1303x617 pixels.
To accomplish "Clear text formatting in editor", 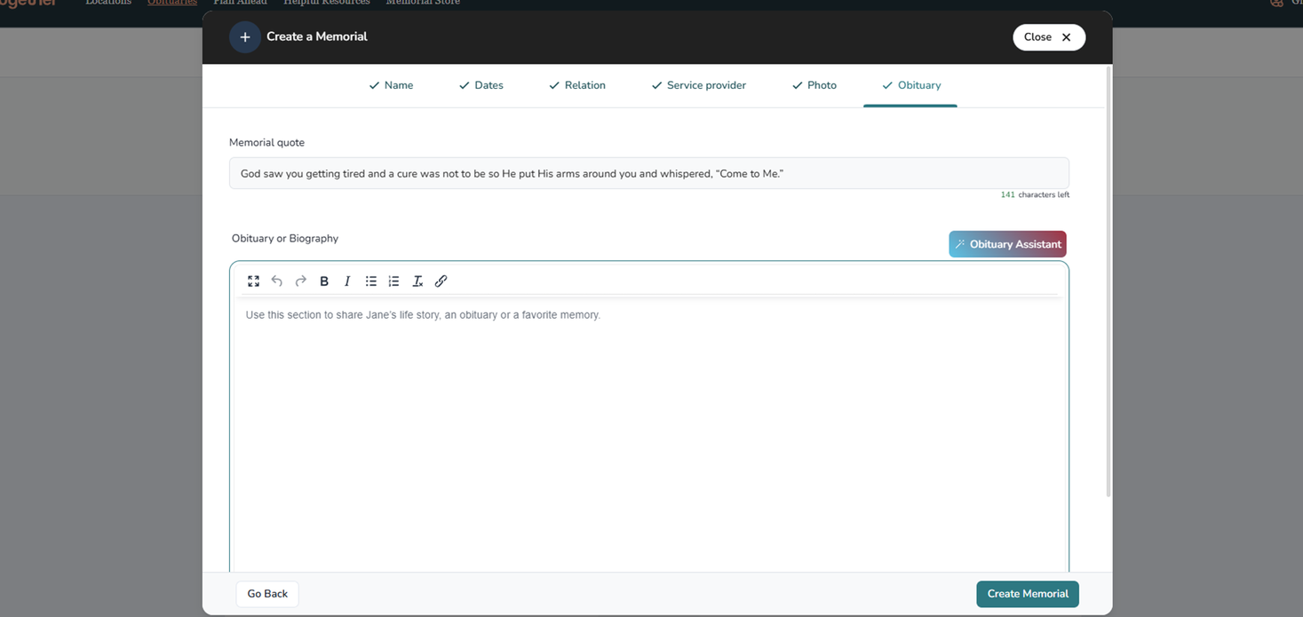I will [417, 281].
